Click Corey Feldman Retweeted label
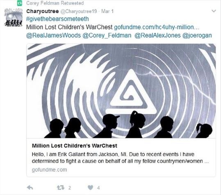 (x=55, y=3)
